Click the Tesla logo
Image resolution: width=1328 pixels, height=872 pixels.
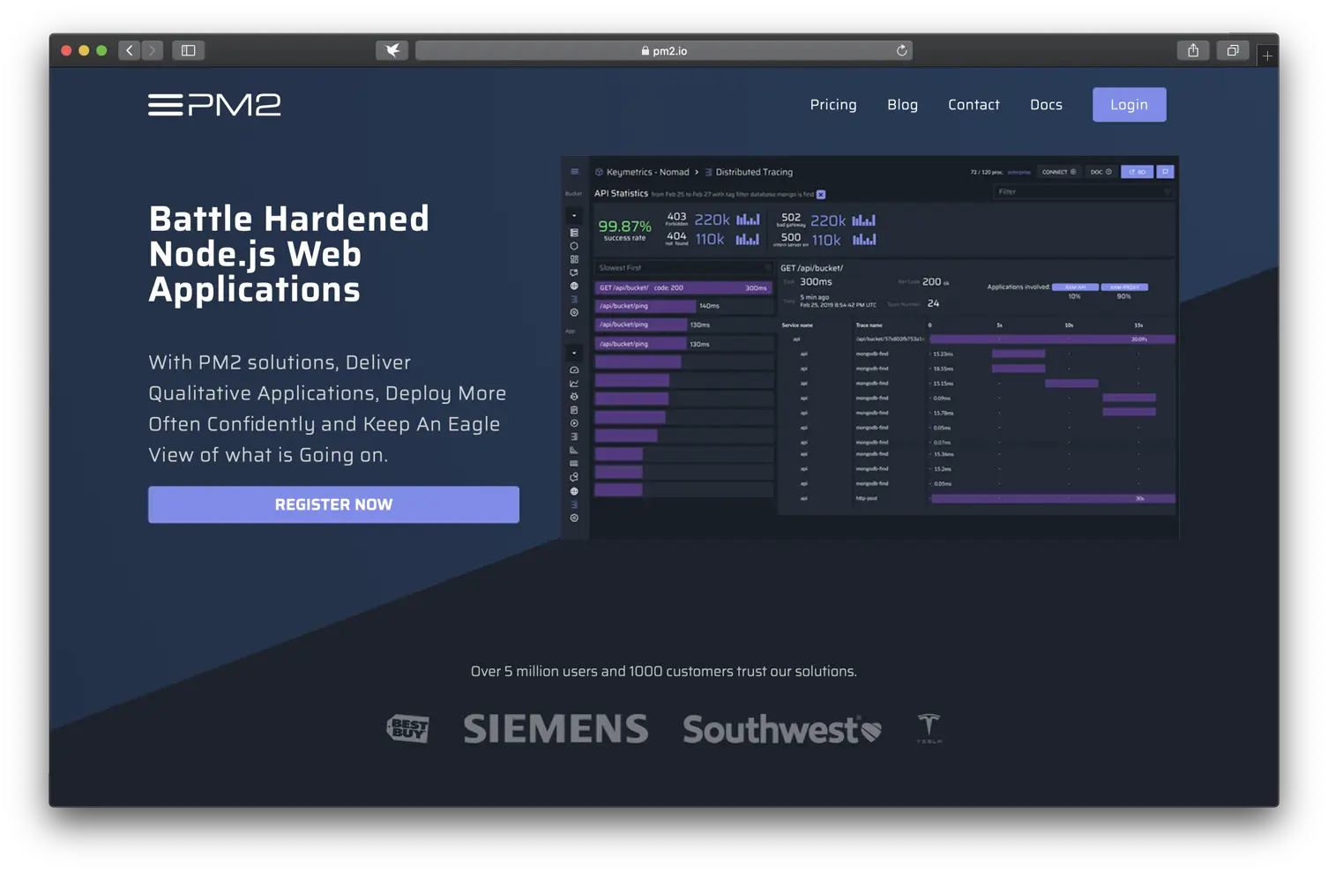pyautogui.click(x=929, y=728)
